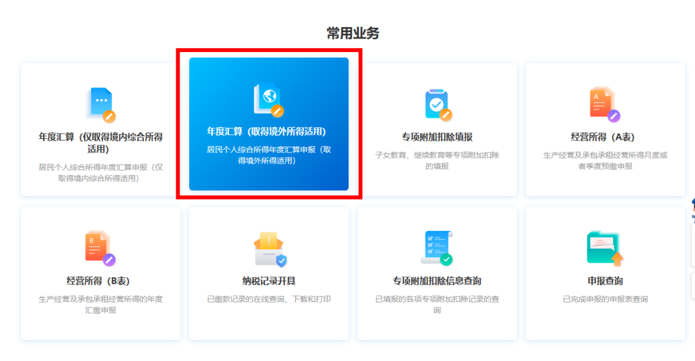This screenshot has height=361, width=695.
Task: Open 纳税记录开具 title
Action: click(269, 281)
